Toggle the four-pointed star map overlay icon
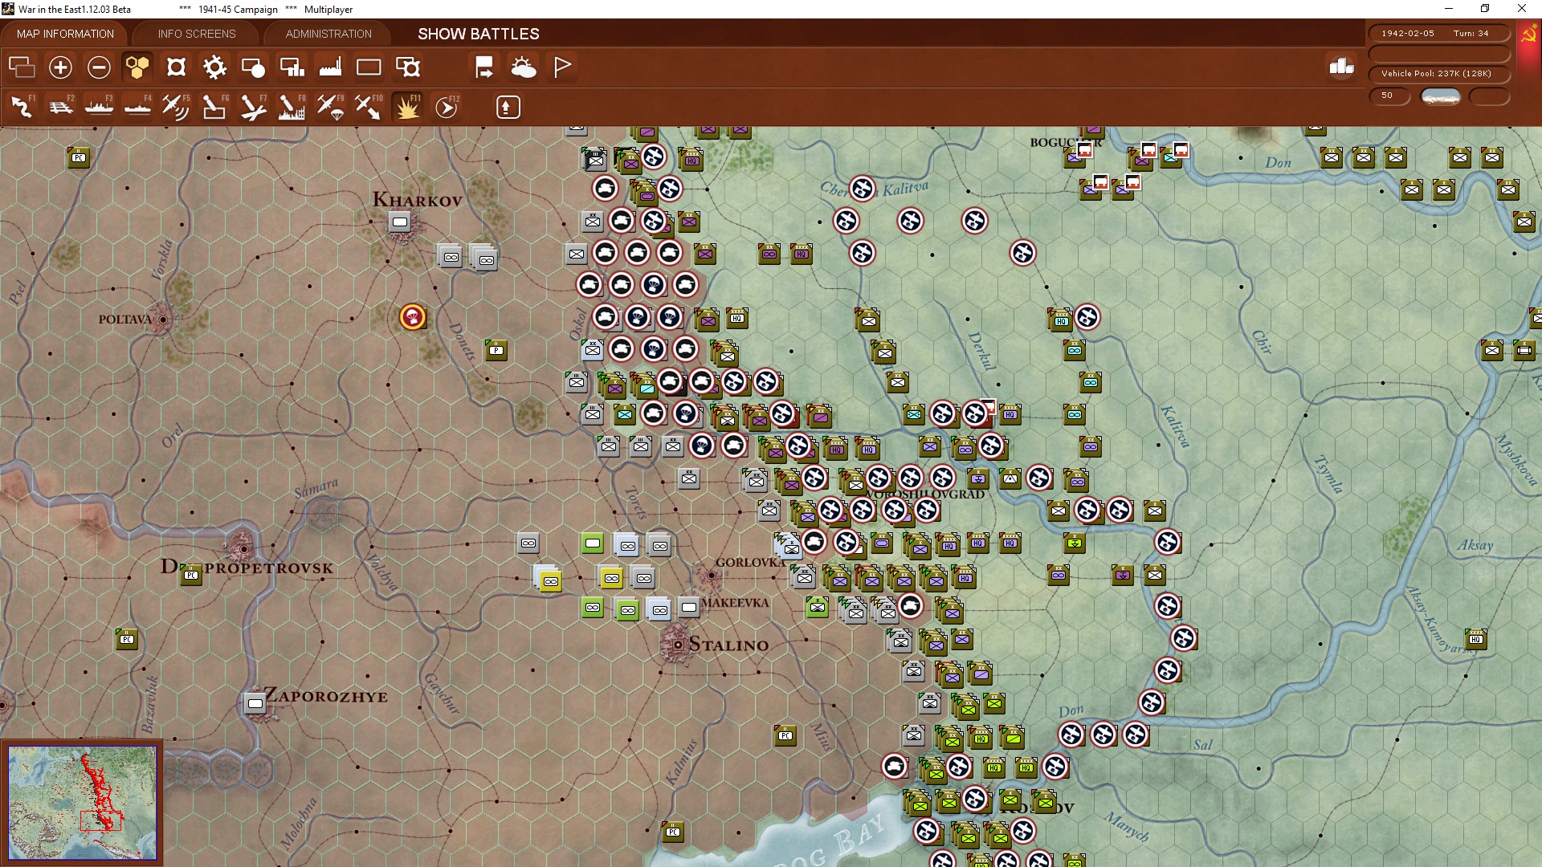Image resolution: width=1542 pixels, height=867 pixels. 176,67
